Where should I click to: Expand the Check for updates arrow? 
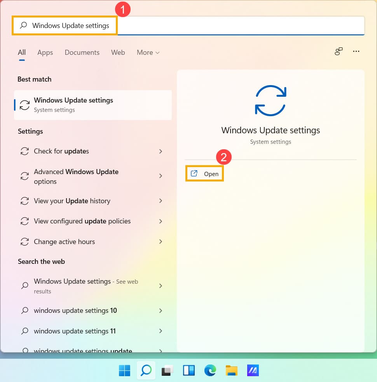point(161,151)
